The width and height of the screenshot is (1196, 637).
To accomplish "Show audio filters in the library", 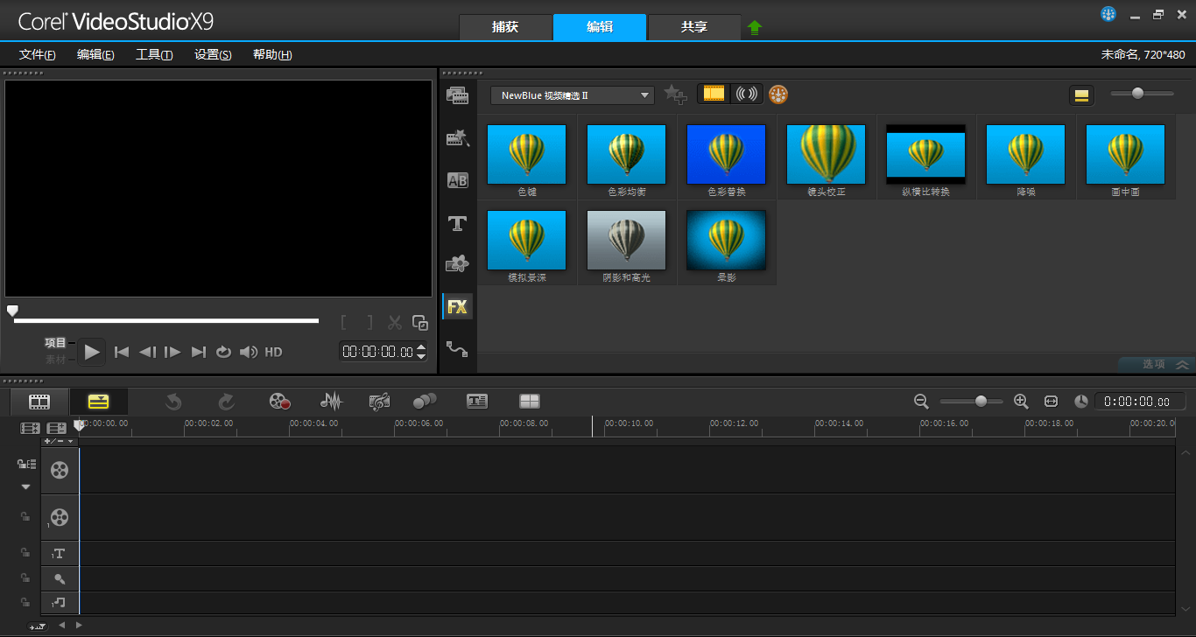I will pos(747,94).
